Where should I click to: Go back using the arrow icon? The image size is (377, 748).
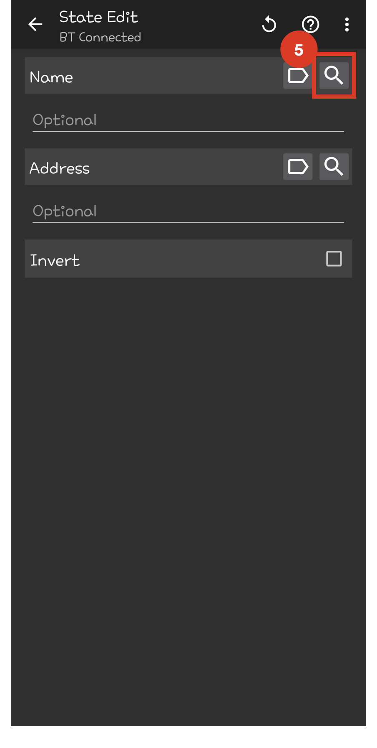35,24
